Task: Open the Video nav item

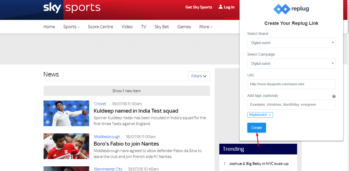Action: [x=127, y=27]
